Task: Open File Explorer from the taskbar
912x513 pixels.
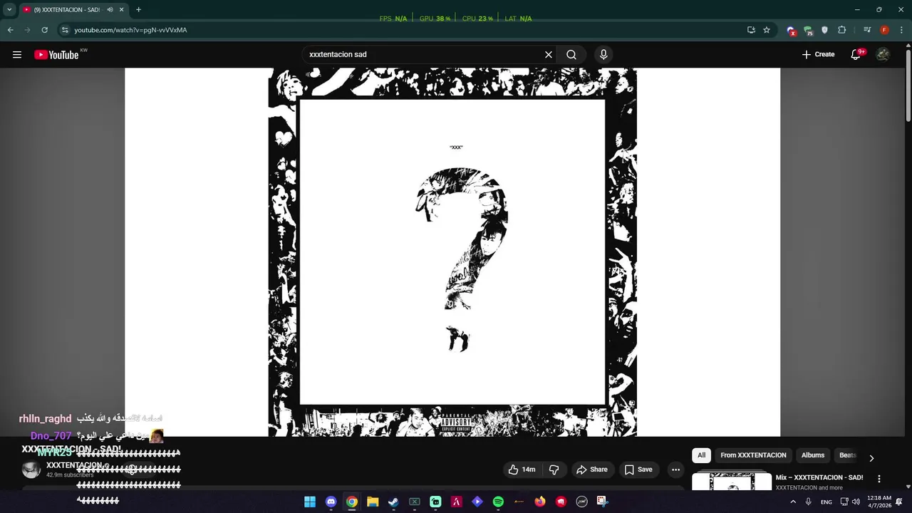Action: pyautogui.click(x=373, y=502)
